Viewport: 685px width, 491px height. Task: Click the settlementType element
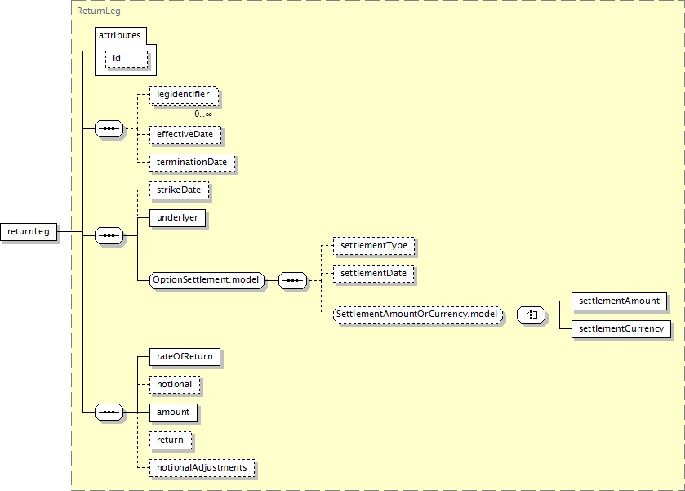coord(373,245)
